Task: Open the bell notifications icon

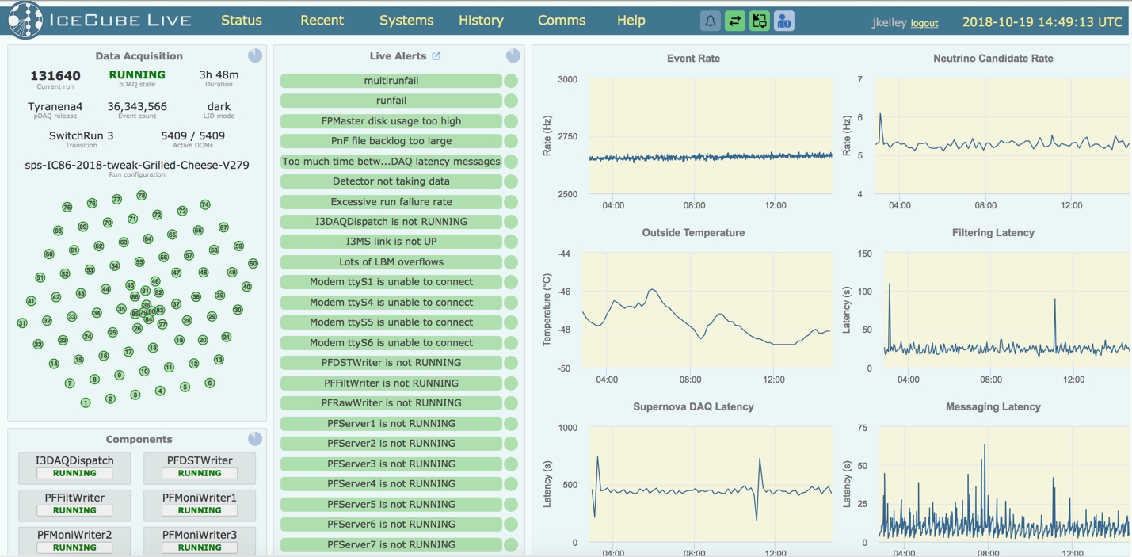Action: coord(711,21)
